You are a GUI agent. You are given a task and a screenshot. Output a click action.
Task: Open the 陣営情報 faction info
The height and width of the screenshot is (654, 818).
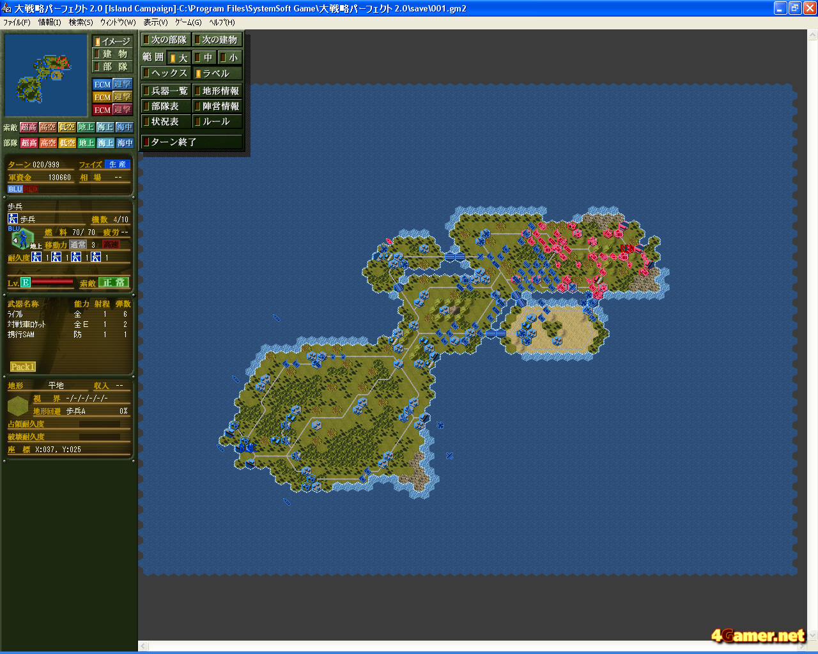217,106
